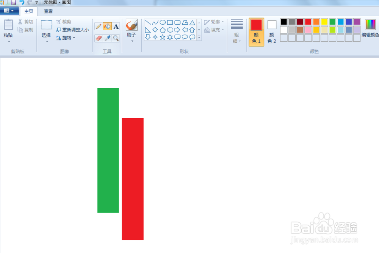Choose the Diamond shape
Screen dimensions: 379x253
point(155,30)
